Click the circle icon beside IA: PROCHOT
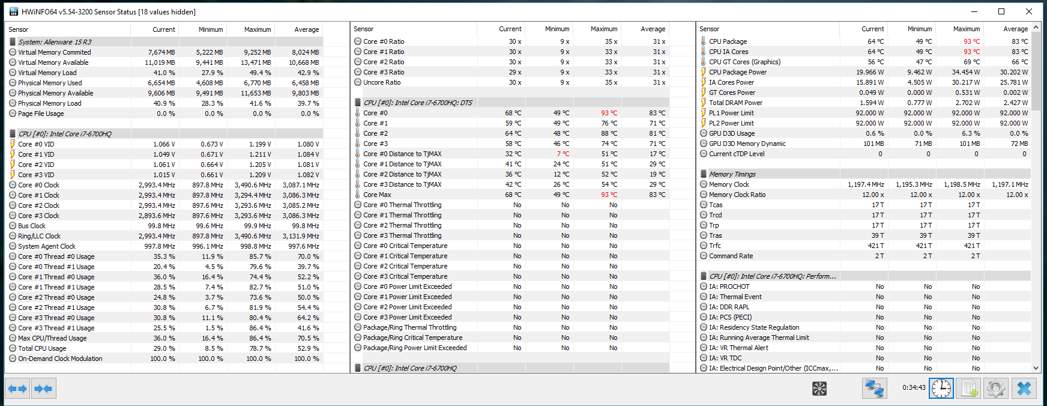This screenshot has height=406, width=1047. pos(704,286)
